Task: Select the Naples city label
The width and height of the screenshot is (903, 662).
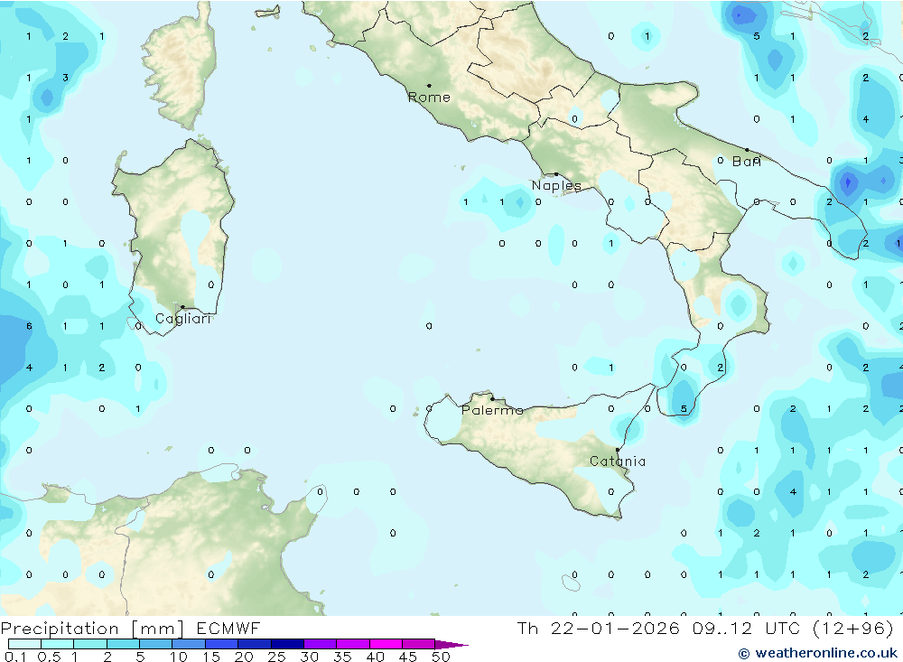Action: pyautogui.click(x=556, y=185)
